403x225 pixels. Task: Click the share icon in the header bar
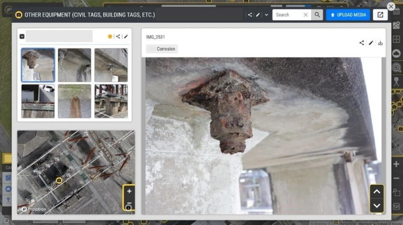pos(250,15)
